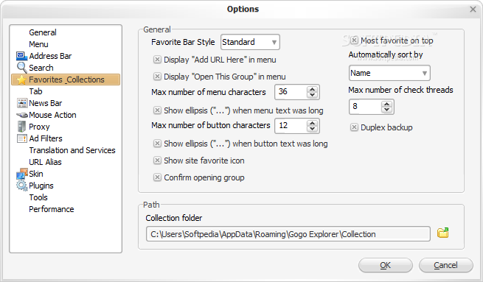This screenshot has height=282, width=483.
Task: Expand the Automatically sort by Name dropdown
Action: pyautogui.click(x=389, y=73)
